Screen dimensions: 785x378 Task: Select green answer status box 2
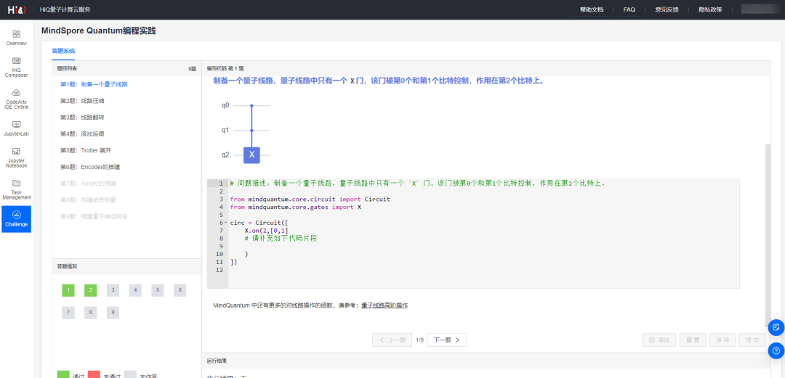pos(90,290)
